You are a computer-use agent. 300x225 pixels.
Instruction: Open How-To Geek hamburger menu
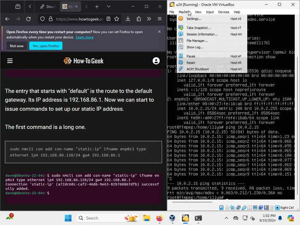tap(10, 61)
